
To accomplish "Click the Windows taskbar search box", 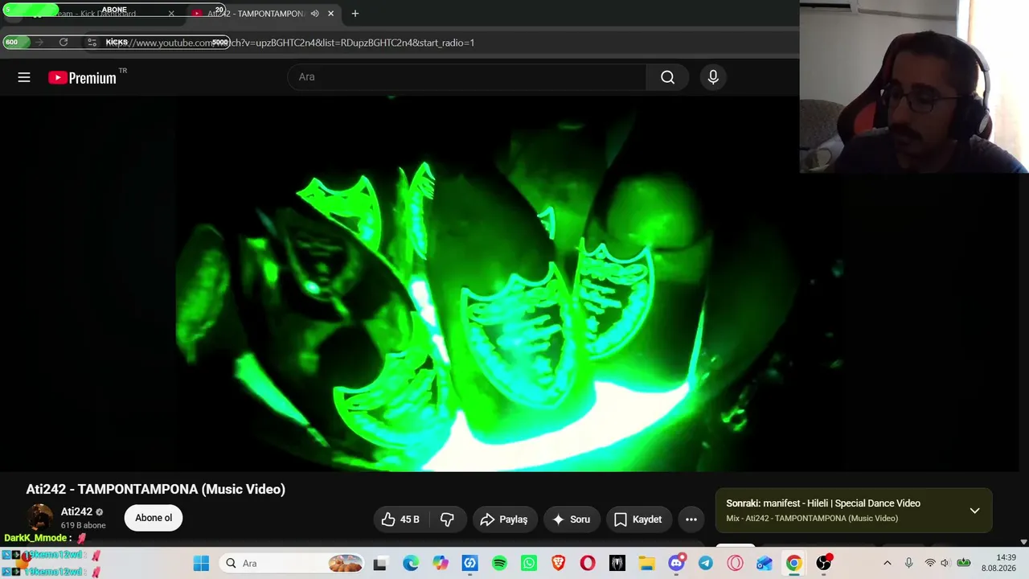I will click(x=293, y=563).
